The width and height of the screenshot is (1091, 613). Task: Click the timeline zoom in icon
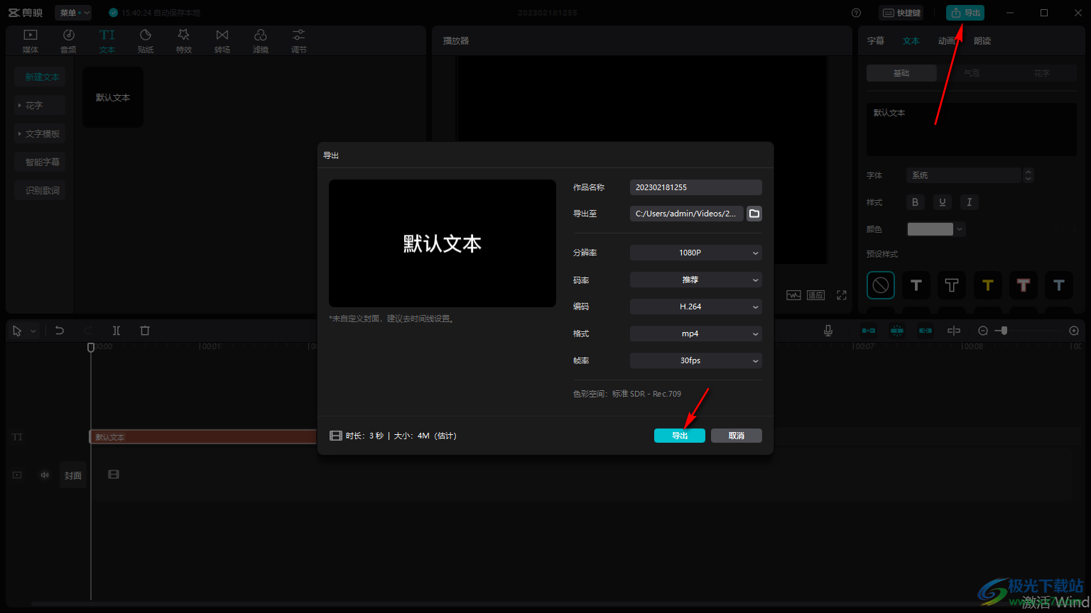tap(1074, 331)
